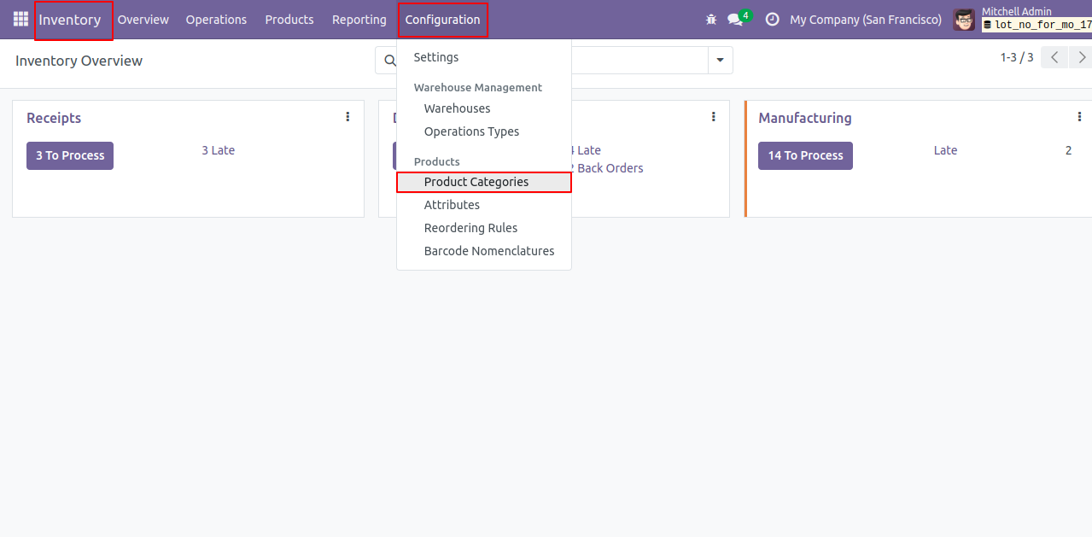Open the Delivery Orders card three-dot menu
1092x537 pixels.
tap(713, 117)
